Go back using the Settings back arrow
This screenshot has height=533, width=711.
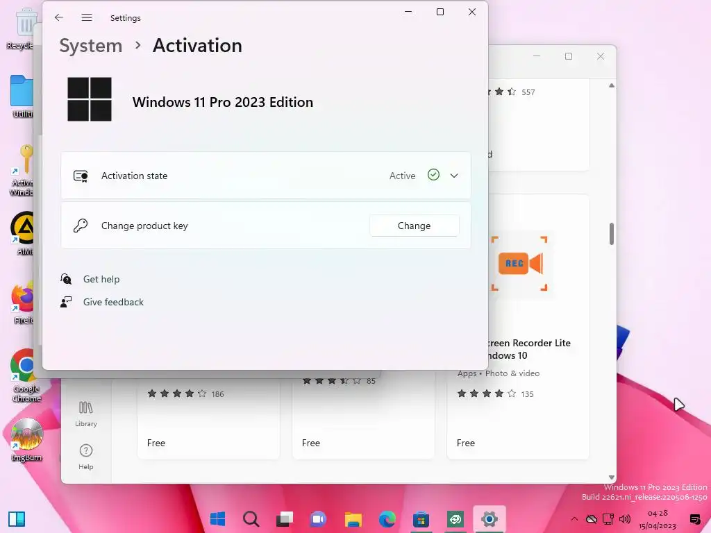click(x=58, y=17)
